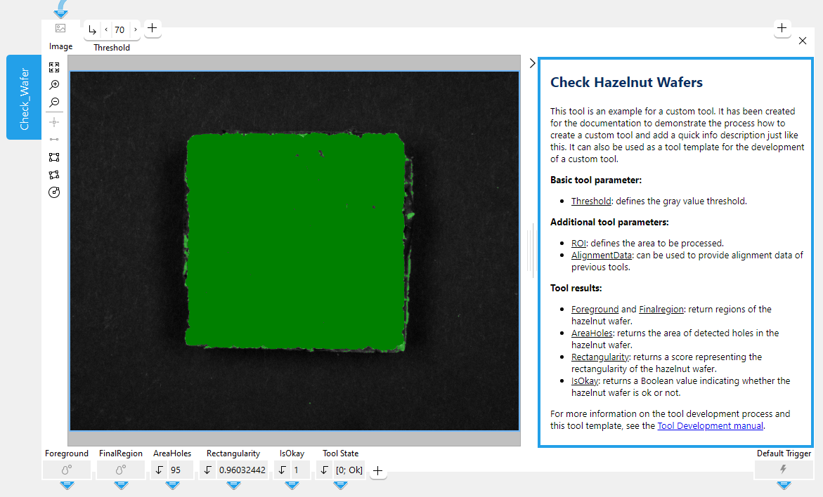Select the axis-aligned rectangle ROI tool
The image size is (823, 497).
[x=54, y=157]
